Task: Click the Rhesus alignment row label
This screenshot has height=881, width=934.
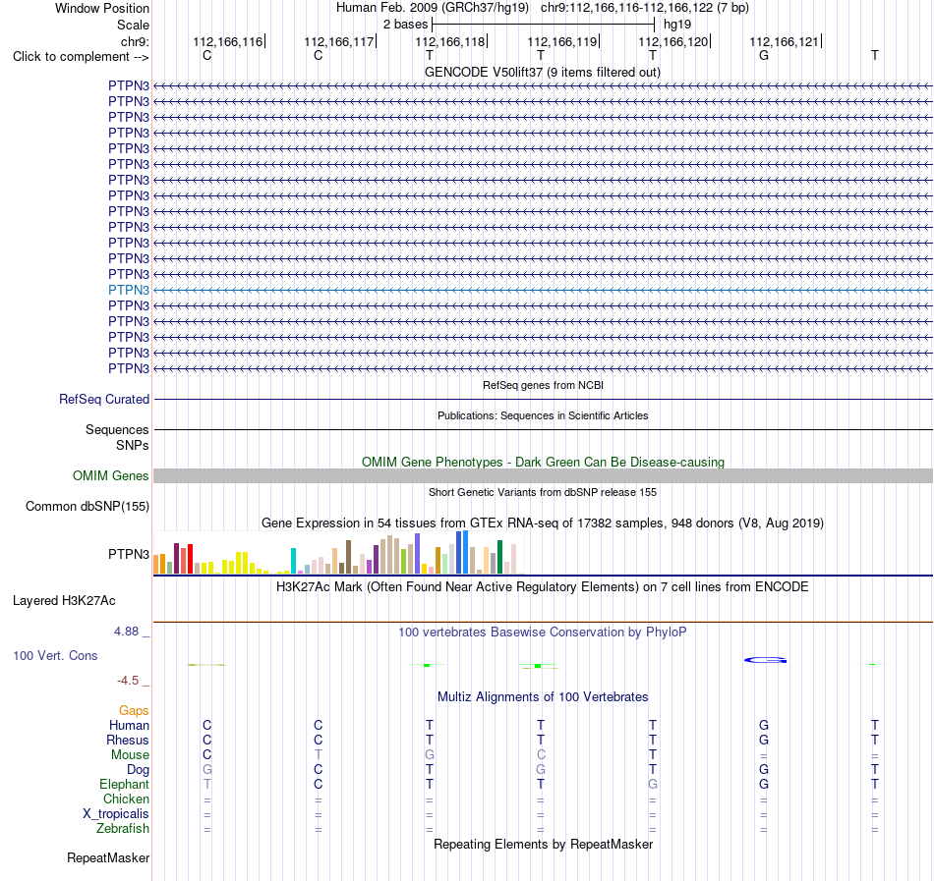Action: point(128,740)
